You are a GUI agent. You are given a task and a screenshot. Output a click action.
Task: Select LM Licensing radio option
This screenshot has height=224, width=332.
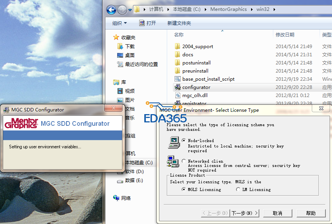coord(238,189)
